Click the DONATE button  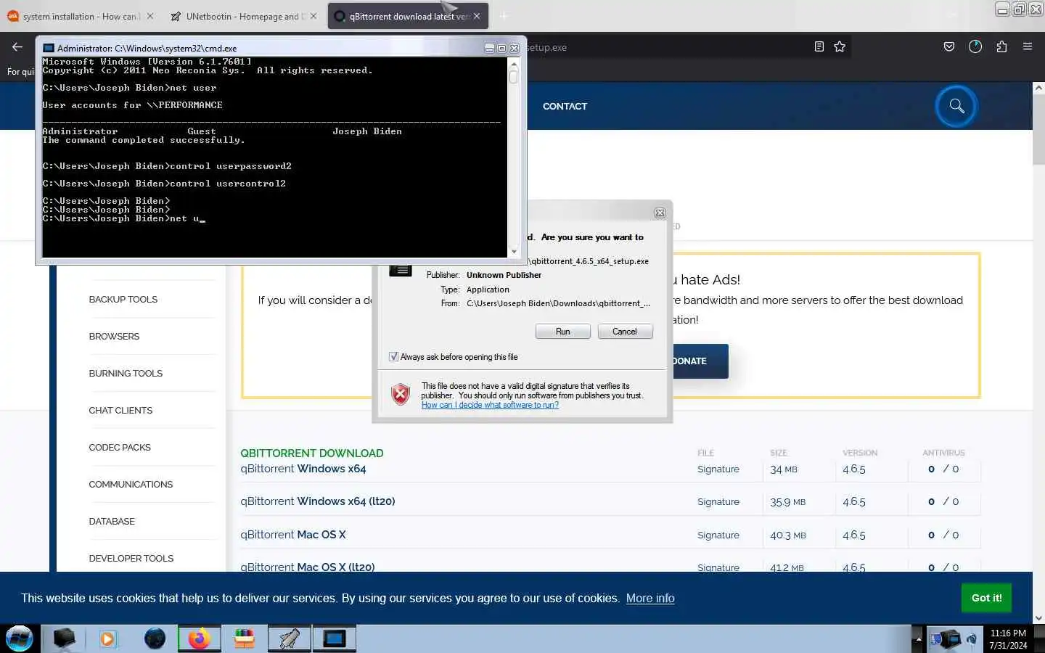(x=700, y=361)
